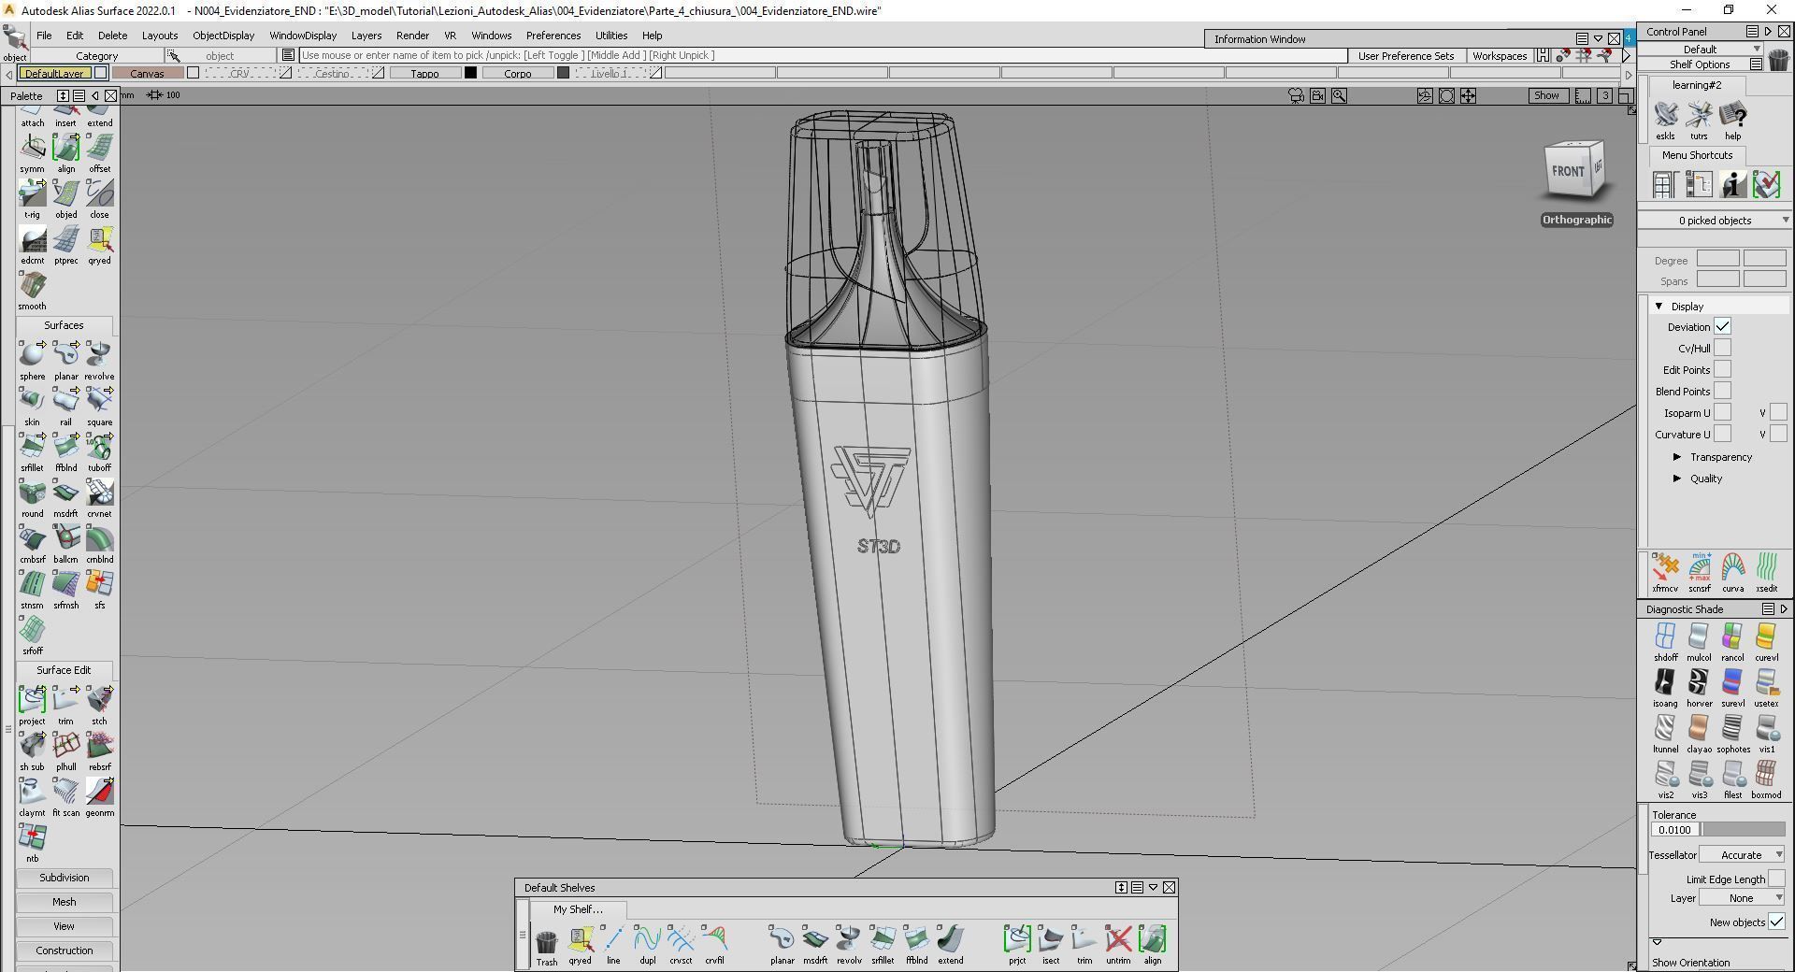Select the smooth tool
Viewport: 1795px width, 972px height.
(32, 284)
